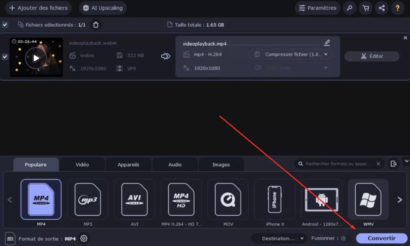The image size is (410, 246).
Task: Click the search magnifier icon in top toolbar
Action: [x=350, y=8]
